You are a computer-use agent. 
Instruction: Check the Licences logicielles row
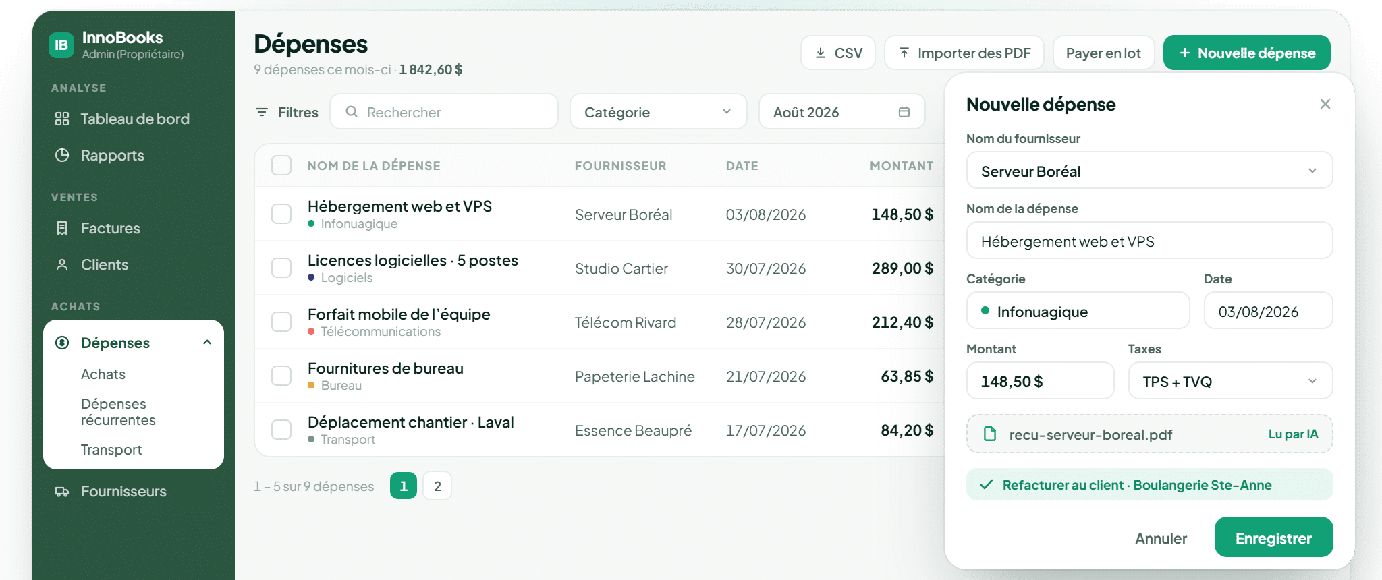281,268
